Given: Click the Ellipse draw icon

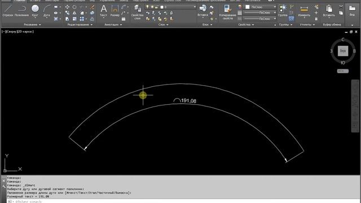Looking at the screenshot, I should point(56,13).
